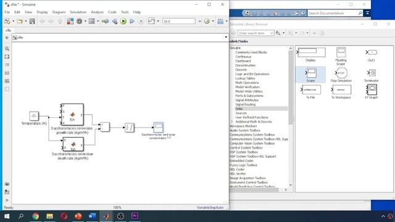Open dropdown arrow next to Open folder icon

(26, 22)
